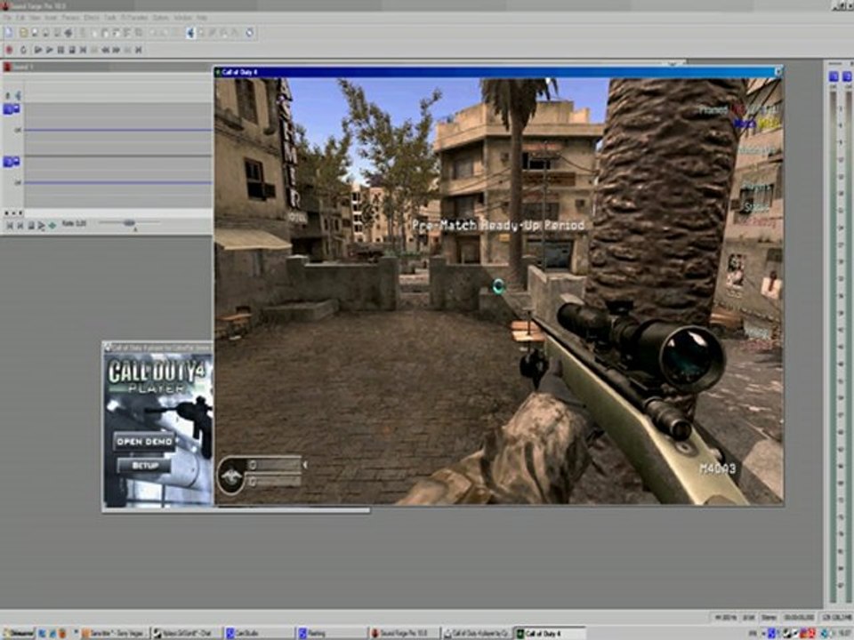Open the File menu in Sound Forge
Image resolution: width=854 pixels, height=640 pixels.
pos(8,18)
